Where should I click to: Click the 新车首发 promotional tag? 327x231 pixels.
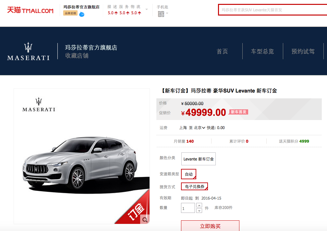click(x=239, y=112)
